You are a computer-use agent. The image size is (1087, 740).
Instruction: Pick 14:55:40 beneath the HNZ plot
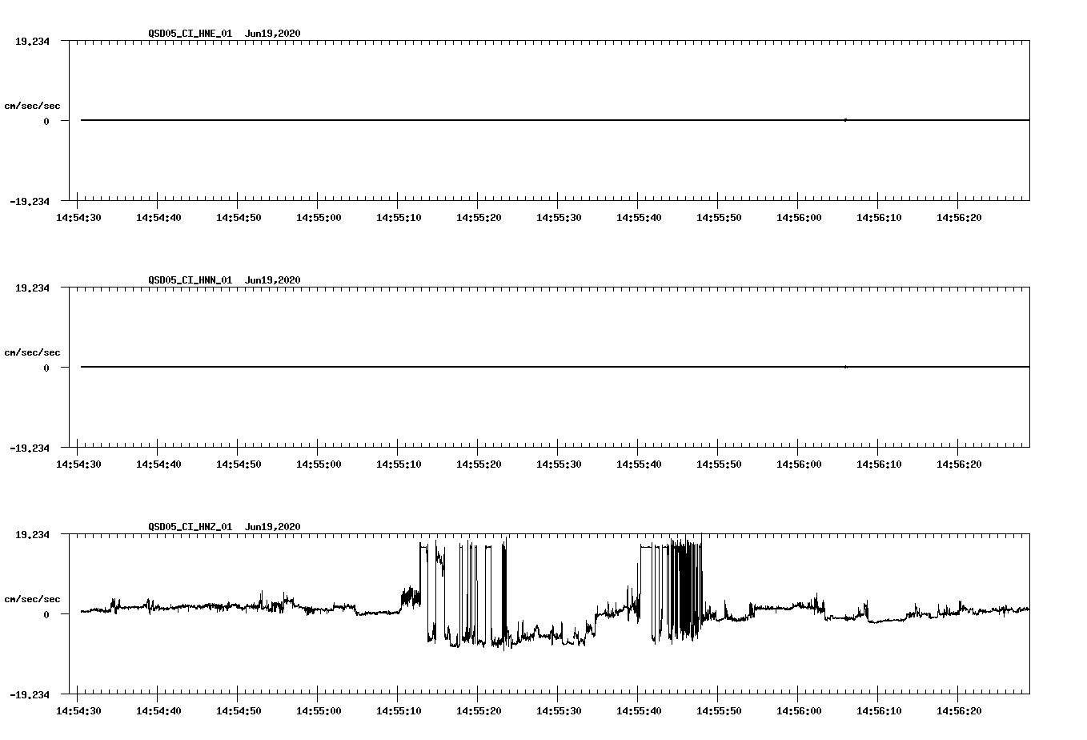click(x=639, y=711)
